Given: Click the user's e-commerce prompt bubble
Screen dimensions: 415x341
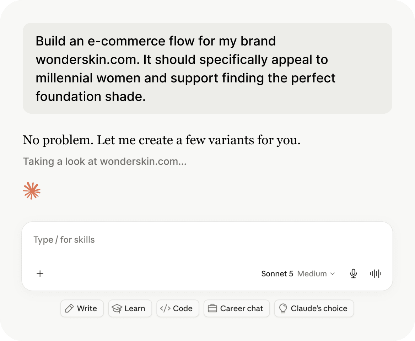Looking at the screenshot, I should [207, 68].
